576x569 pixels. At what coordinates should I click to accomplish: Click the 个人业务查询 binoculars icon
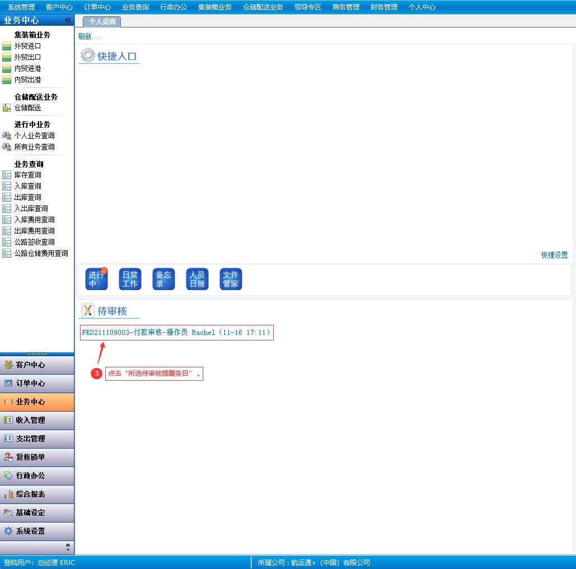[x=7, y=136]
